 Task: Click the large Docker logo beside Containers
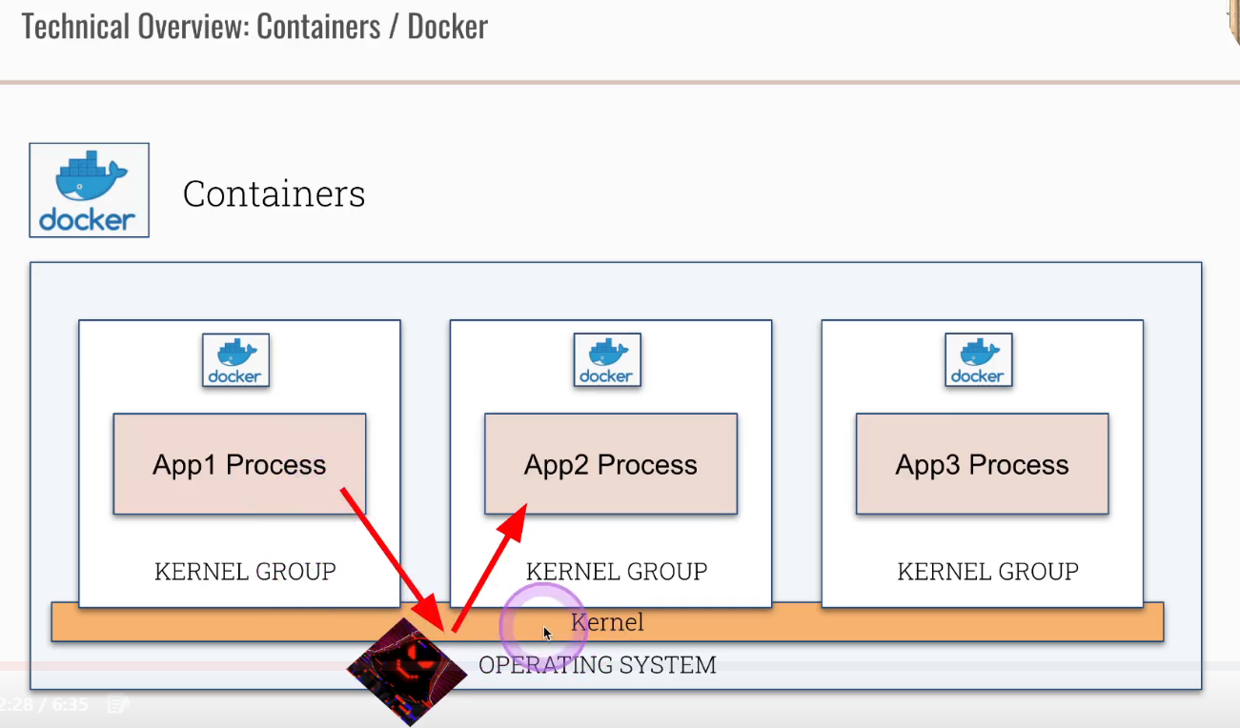[89, 190]
